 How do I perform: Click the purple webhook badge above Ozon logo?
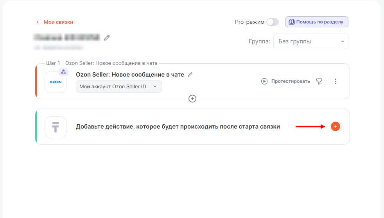pyautogui.click(x=63, y=72)
